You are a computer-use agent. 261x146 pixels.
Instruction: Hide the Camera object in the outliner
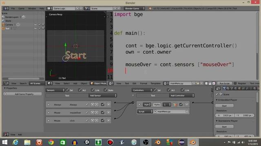coord(35,24)
